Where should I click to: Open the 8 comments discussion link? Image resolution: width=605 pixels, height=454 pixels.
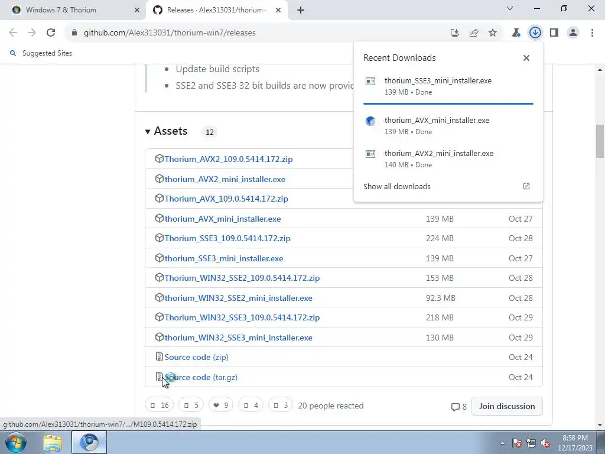458,407
